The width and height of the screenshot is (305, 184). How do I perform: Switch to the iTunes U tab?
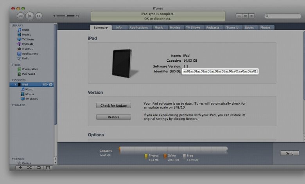click(232, 28)
